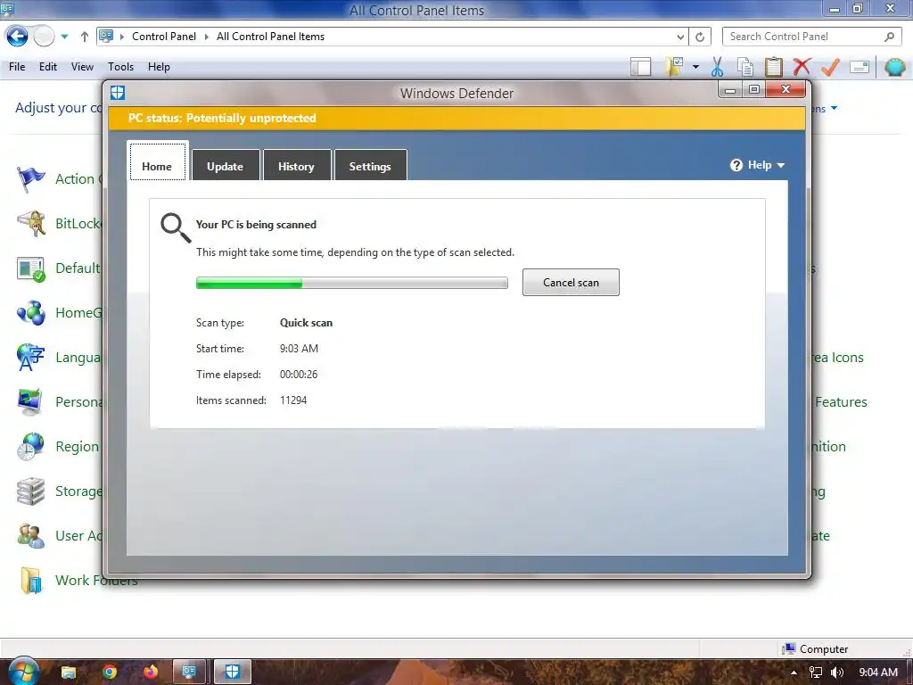Open the Storage Spaces icon
This screenshot has width=913, height=685.
click(31, 491)
